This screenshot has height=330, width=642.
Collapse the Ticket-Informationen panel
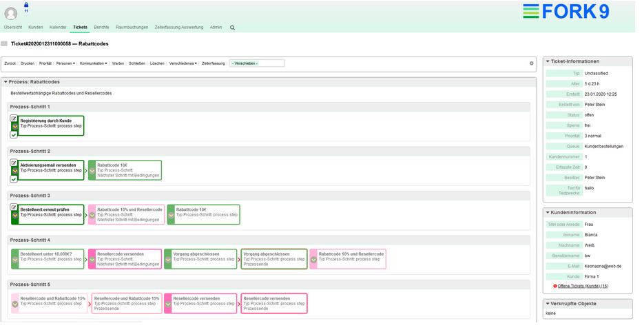point(548,61)
